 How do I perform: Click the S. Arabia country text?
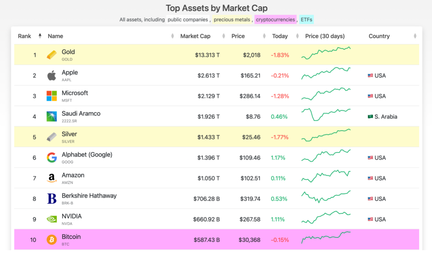tap(386, 116)
